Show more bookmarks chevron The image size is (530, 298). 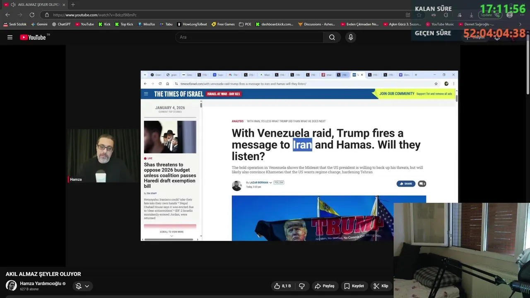pos(520,24)
